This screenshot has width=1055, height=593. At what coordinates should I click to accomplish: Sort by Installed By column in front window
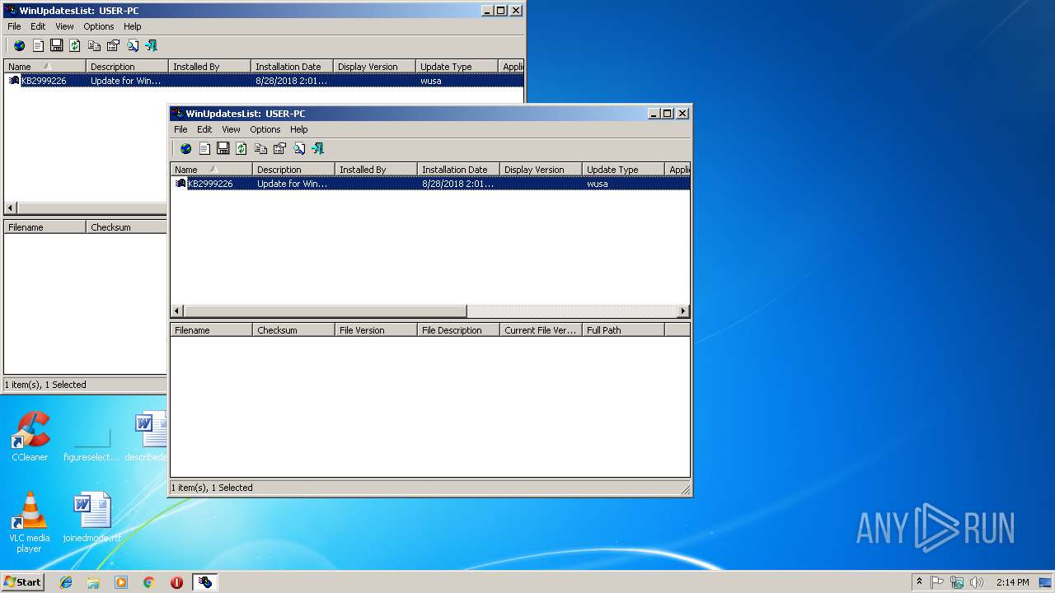[x=376, y=170]
